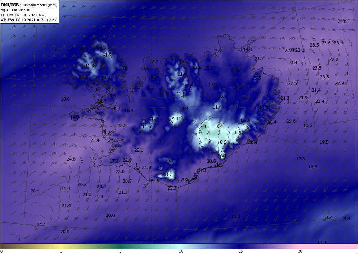Click the 9.1 map value
Image resolution: width=358 pixels, height=254 pixels.
[x=175, y=119]
